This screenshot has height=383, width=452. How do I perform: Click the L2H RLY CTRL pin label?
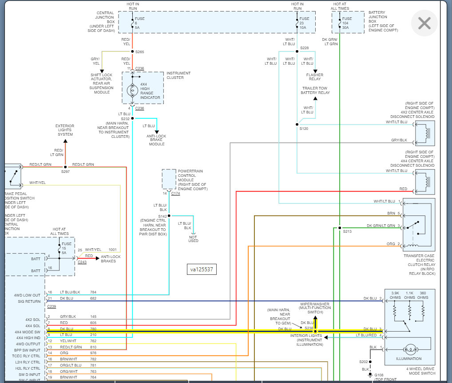click(28, 362)
